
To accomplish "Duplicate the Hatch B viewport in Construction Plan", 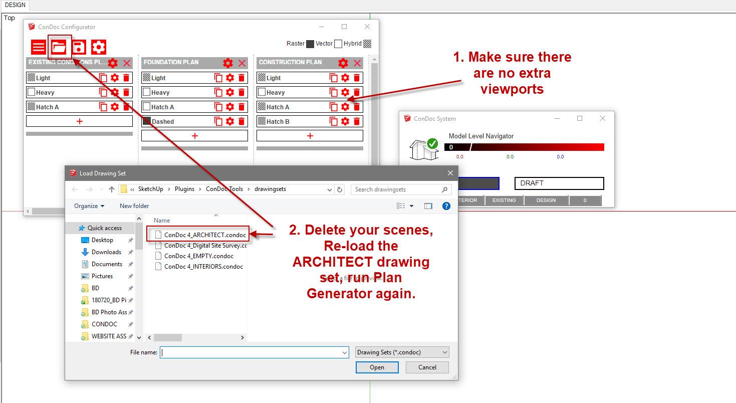I will 333,121.
